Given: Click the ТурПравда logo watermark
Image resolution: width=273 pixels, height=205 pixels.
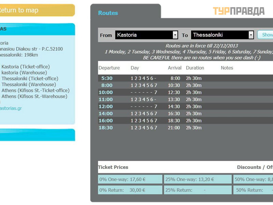Looking at the screenshot, I should pyautogui.click(x=239, y=11).
